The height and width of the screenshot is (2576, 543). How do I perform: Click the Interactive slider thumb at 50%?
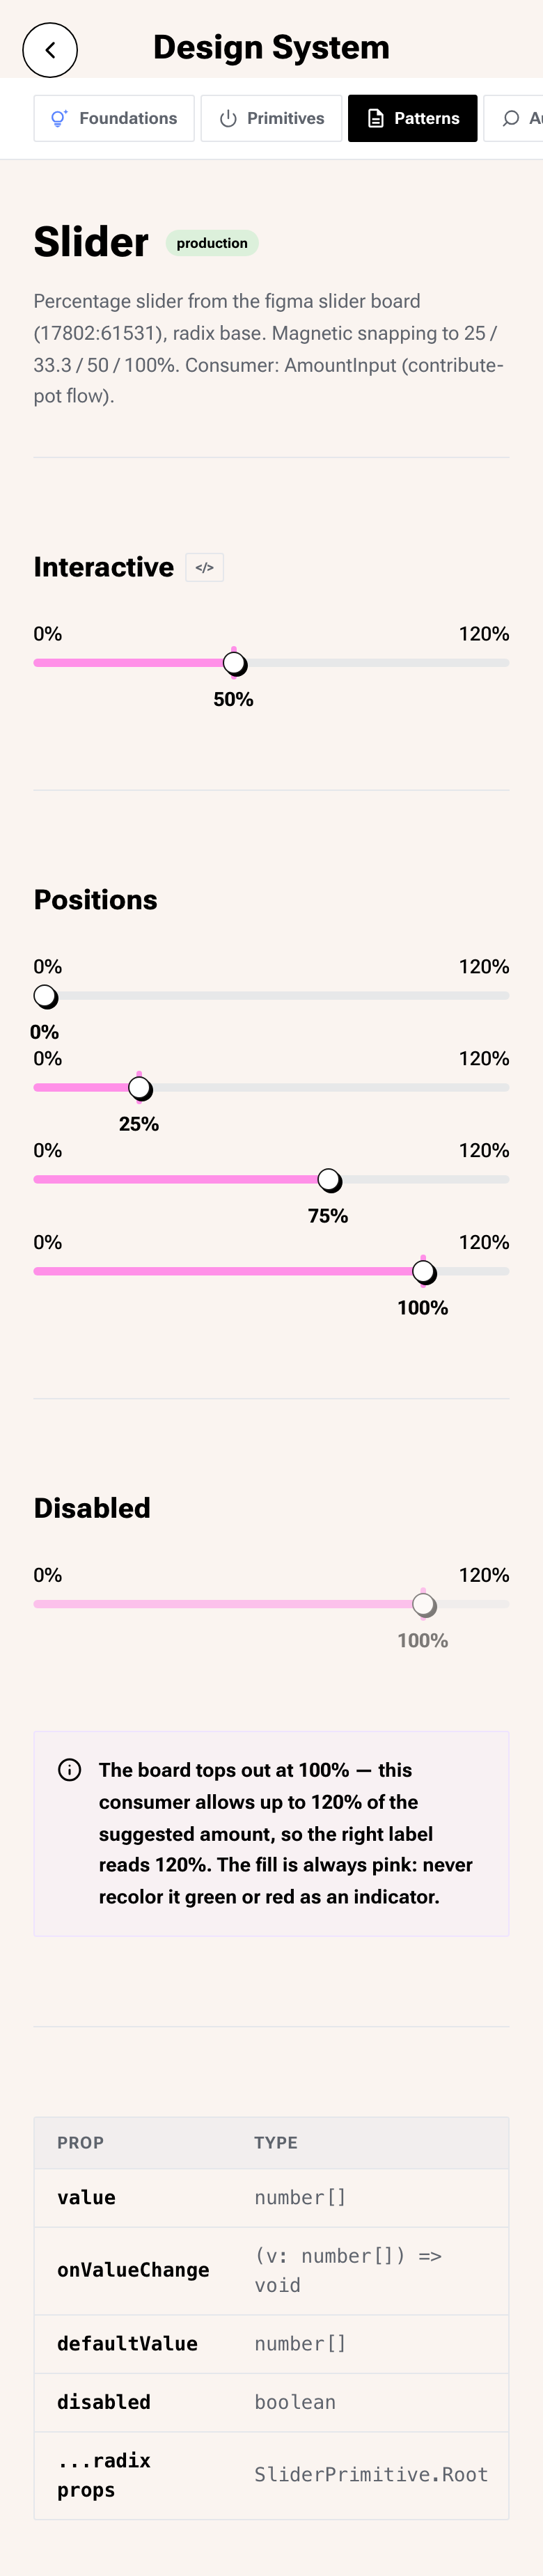coord(235,663)
